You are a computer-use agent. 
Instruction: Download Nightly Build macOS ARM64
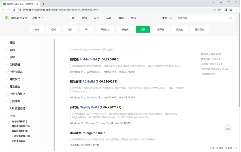coord(123,123)
